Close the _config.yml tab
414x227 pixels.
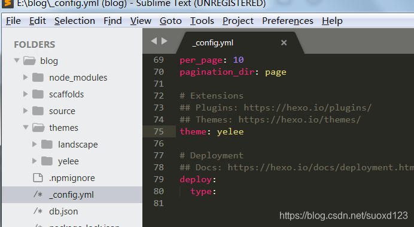pyautogui.click(x=284, y=42)
